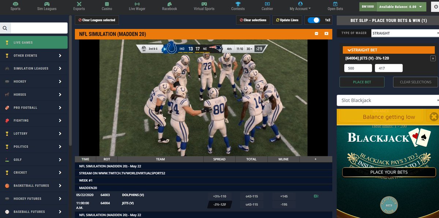Click Clear selections toolbar button
This screenshot has width=439, height=218.
tap(253, 20)
